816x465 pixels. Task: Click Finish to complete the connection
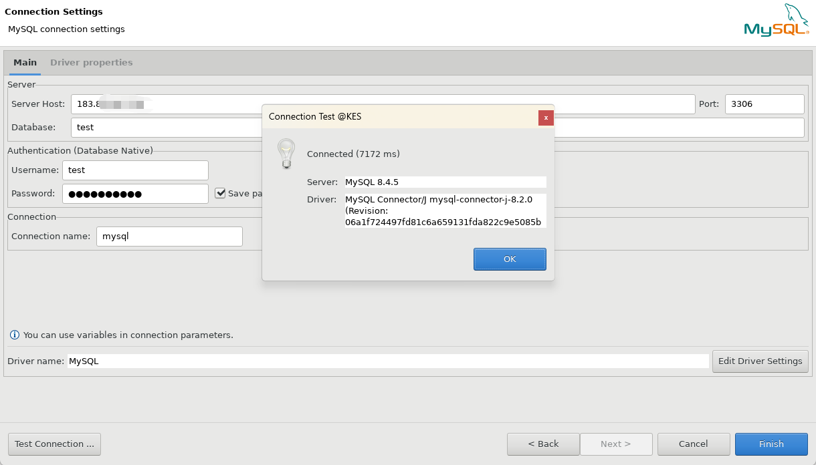[771, 444]
